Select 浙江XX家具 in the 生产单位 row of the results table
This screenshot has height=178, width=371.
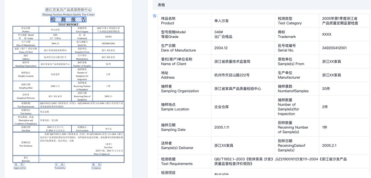(332, 75)
